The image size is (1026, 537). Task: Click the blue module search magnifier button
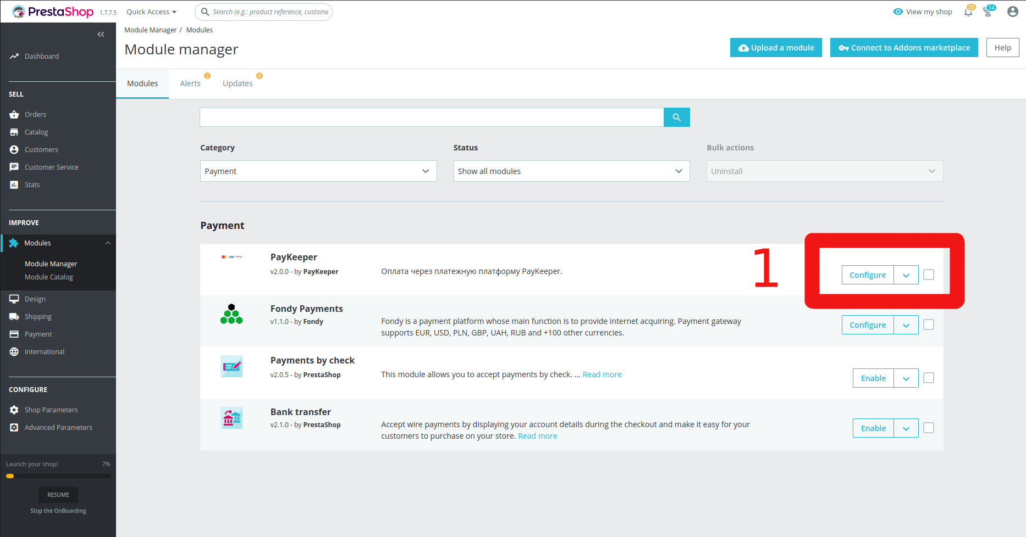click(x=676, y=118)
